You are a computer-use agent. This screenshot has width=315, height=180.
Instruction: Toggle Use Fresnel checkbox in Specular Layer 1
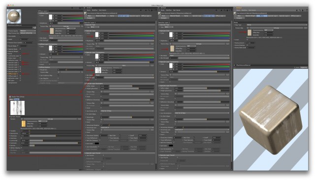pos(103,155)
